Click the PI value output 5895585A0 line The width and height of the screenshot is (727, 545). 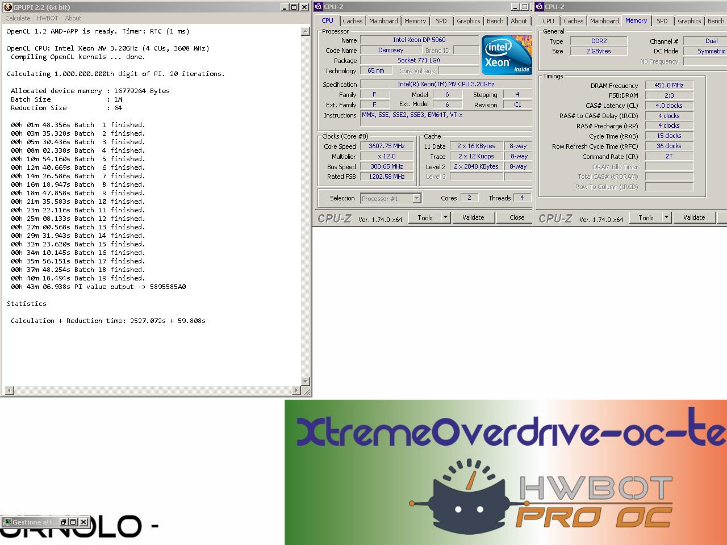(98, 287)
